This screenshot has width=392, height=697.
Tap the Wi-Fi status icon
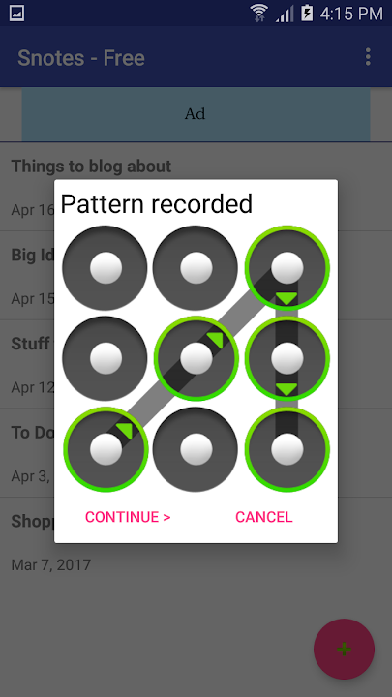(259, 13)
